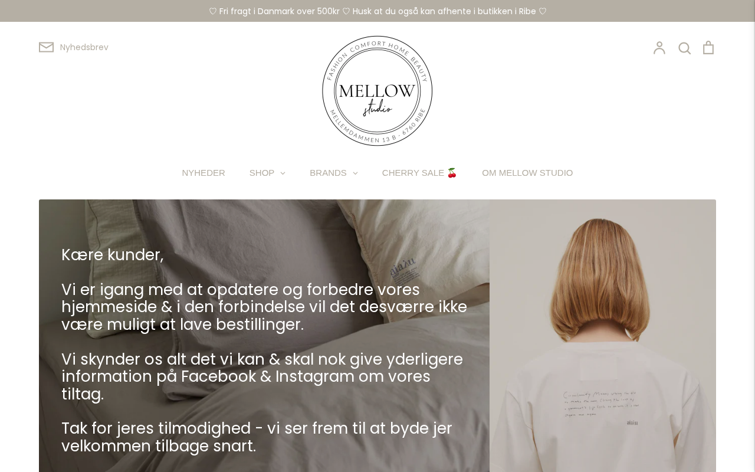Click the Nyhedsbrev link

tap(84, 47)
